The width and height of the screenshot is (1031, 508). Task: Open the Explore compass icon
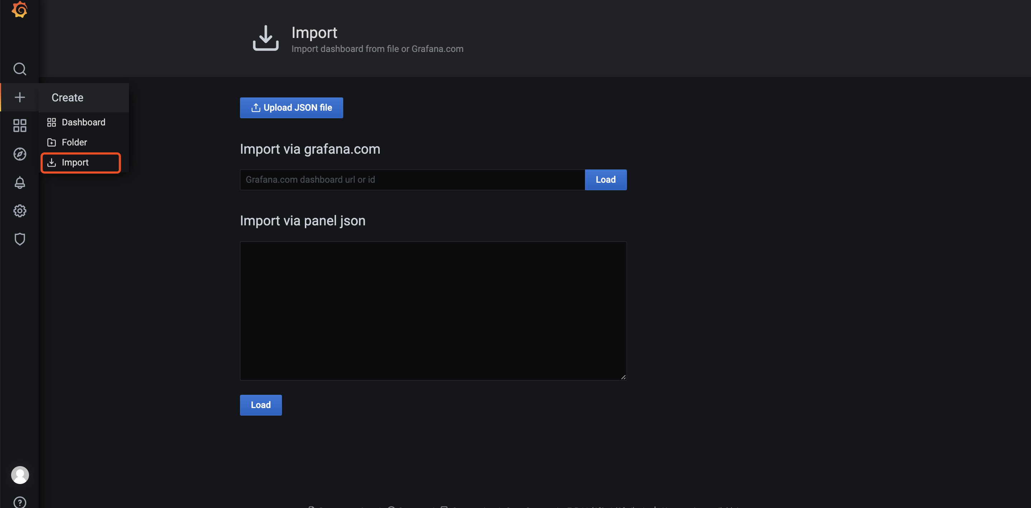20,154
